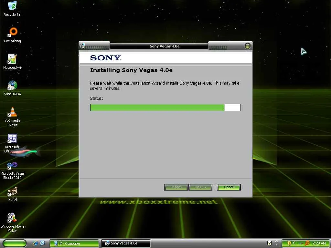Launch Internet Explorer from quick launch
The height and width of the screenshot is (248, 331).
click(x=35, y=243)
